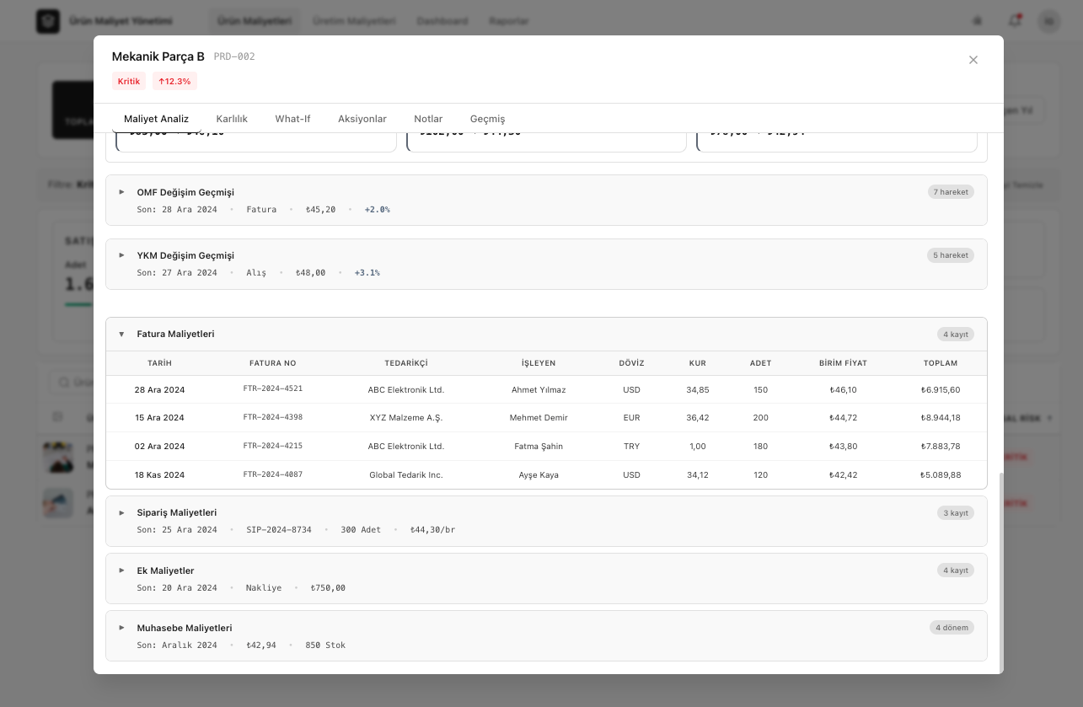The image size is (1083, 707).
Task: Switch to the Karlılık tab
Action: [x=232, y=119]
